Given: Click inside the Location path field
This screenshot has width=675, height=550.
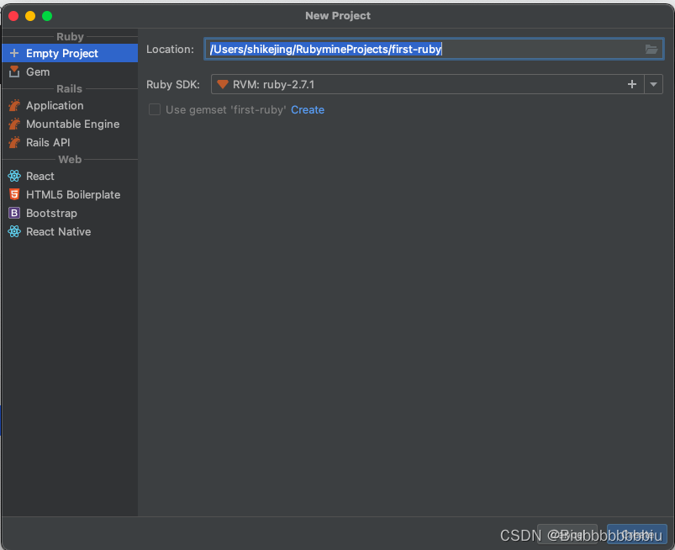Looking at the screenshot, I should pyautogui.click(x=378, y=49).
